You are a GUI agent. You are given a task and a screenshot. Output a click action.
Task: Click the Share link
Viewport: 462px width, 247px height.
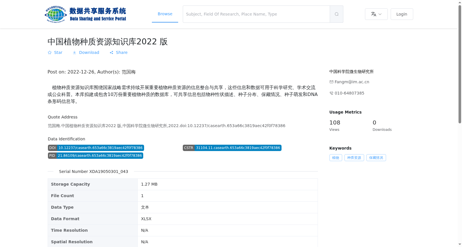118,52
